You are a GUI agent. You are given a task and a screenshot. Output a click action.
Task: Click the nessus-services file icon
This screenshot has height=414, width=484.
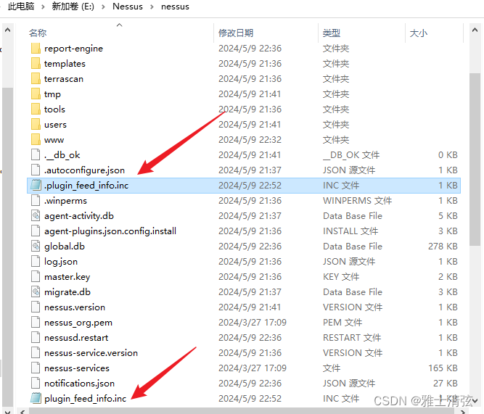click(x=36, y=368)
